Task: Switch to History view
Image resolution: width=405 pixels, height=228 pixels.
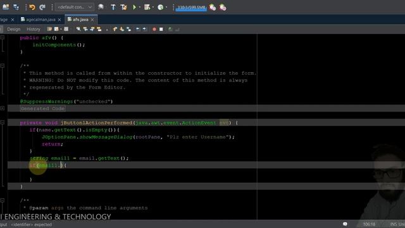Action: pyautogui.click(x=34, y=29)
